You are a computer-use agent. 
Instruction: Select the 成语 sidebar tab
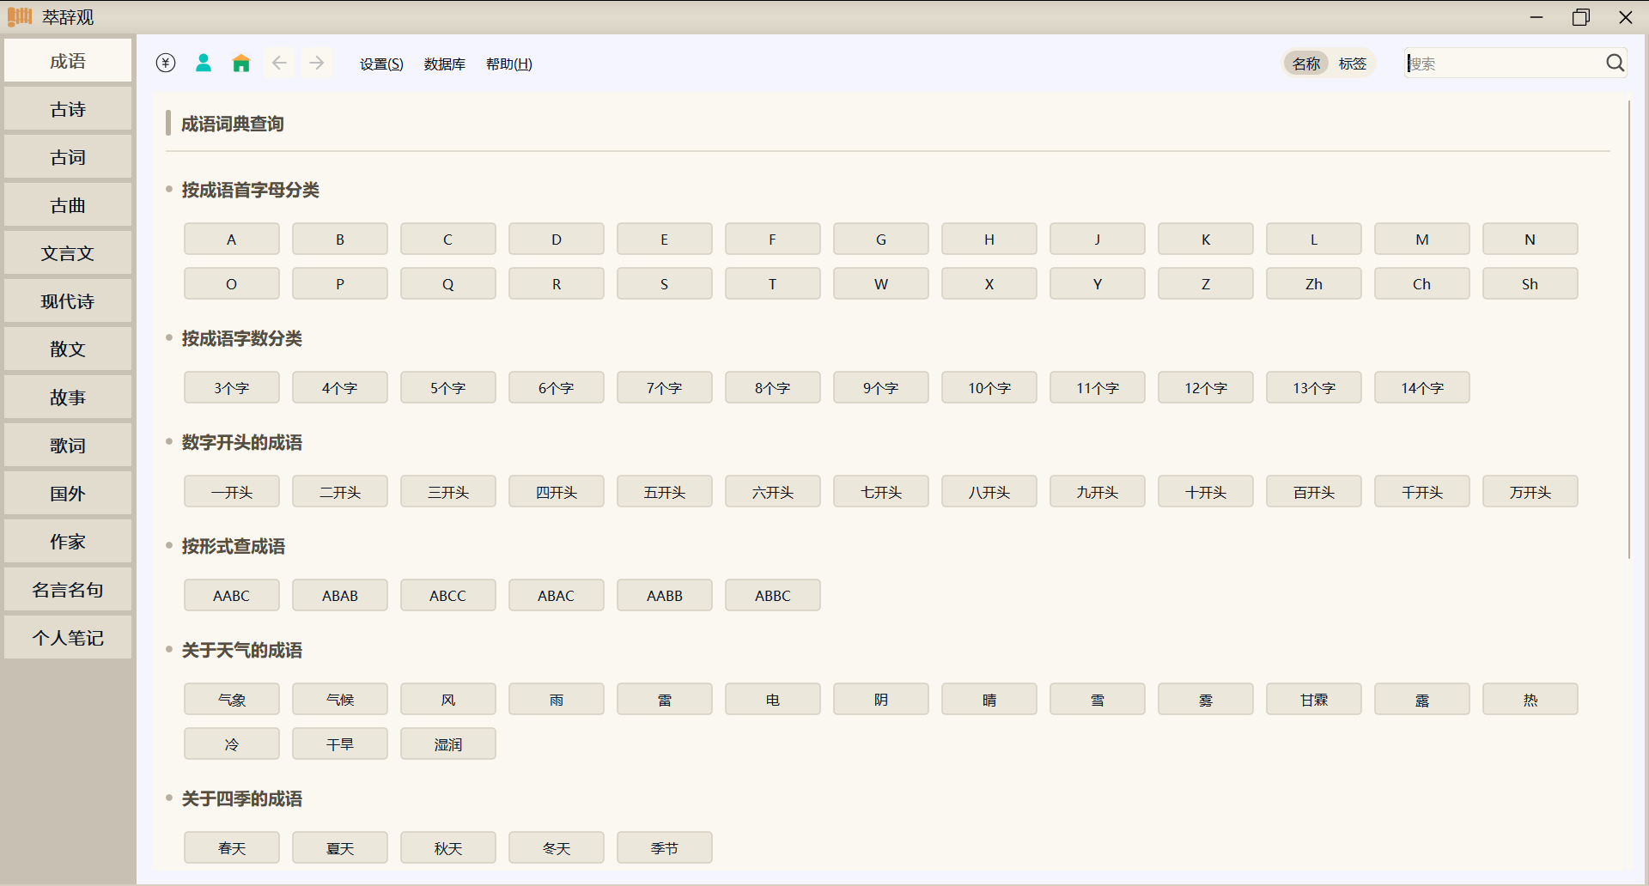coord(68,61)
